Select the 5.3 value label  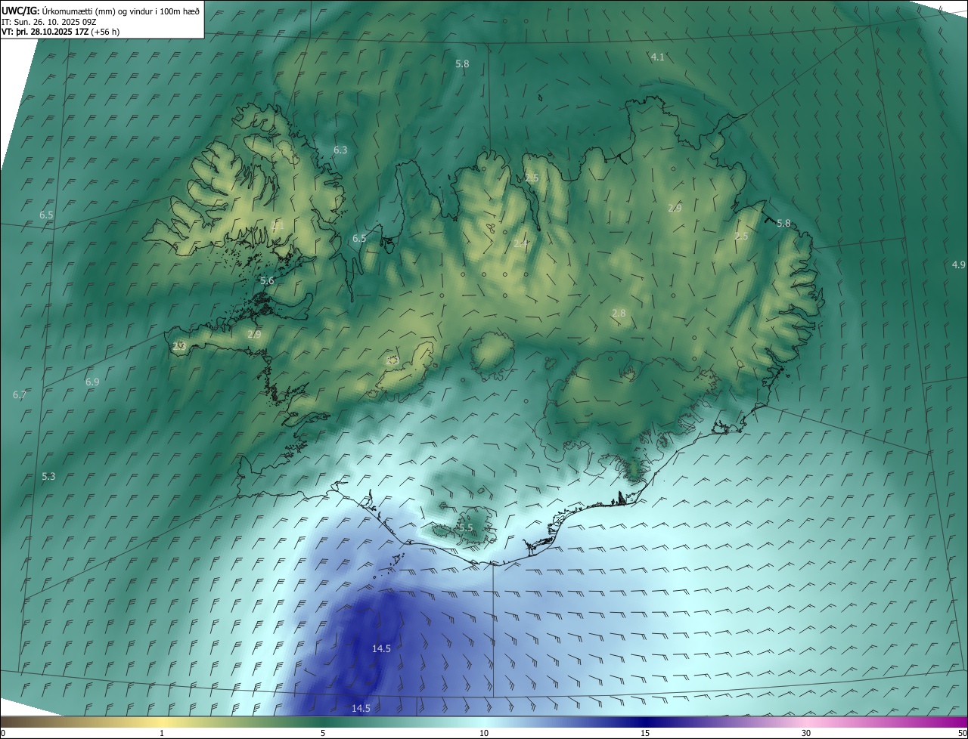click(48, 477)
